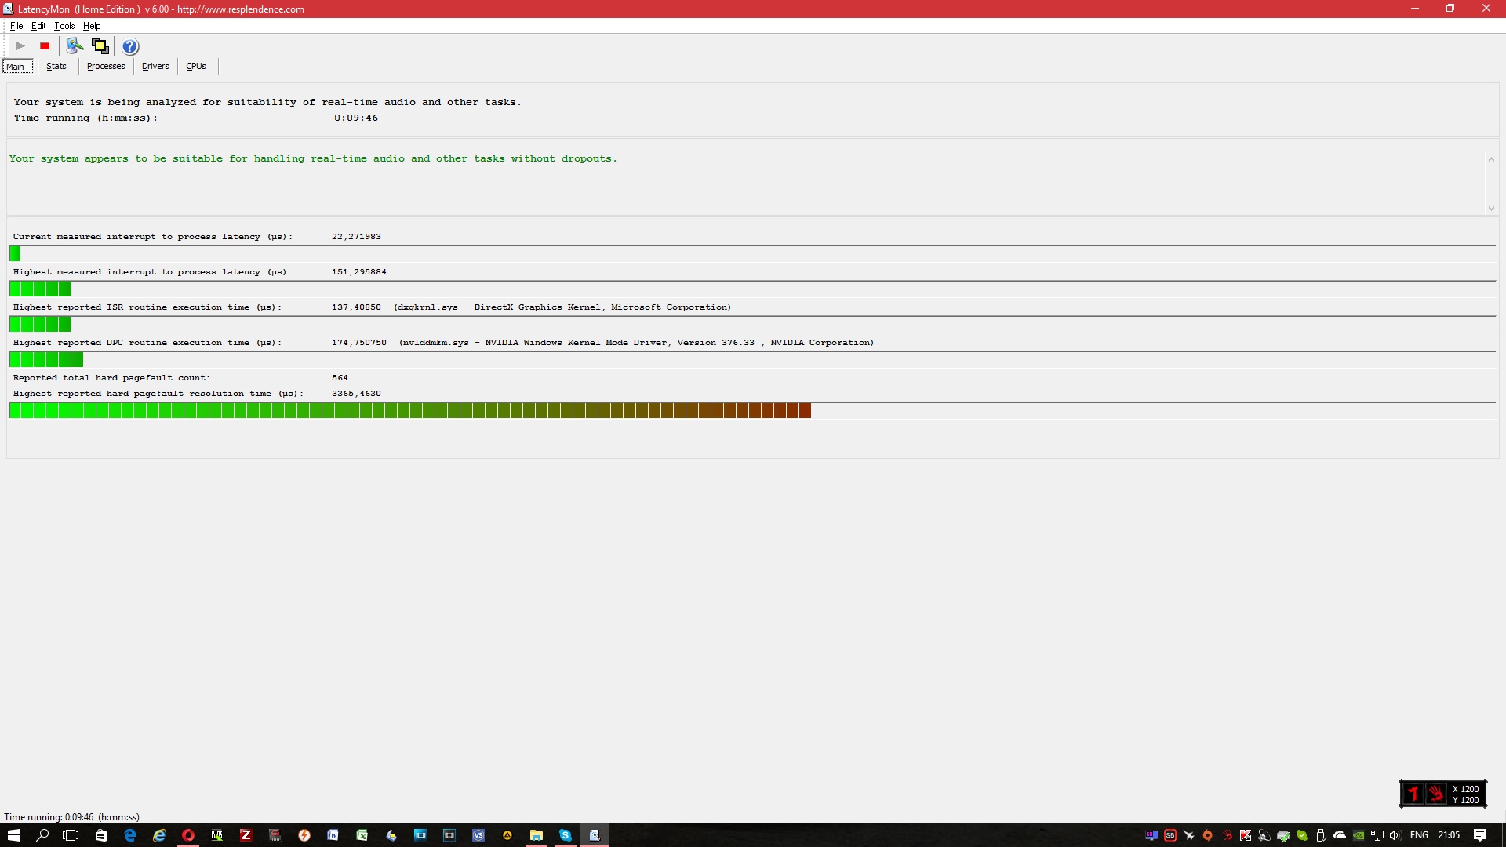Select the CPUs tab

[x=196, y=67]
